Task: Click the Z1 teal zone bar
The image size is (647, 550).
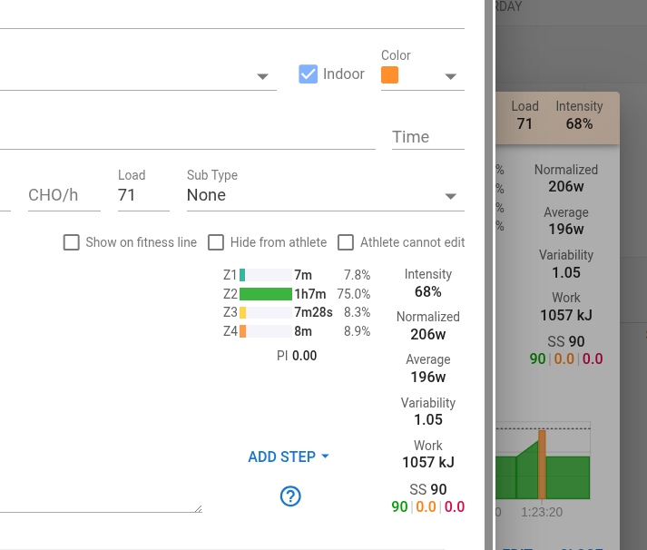Action: click(x=242, y=274)
